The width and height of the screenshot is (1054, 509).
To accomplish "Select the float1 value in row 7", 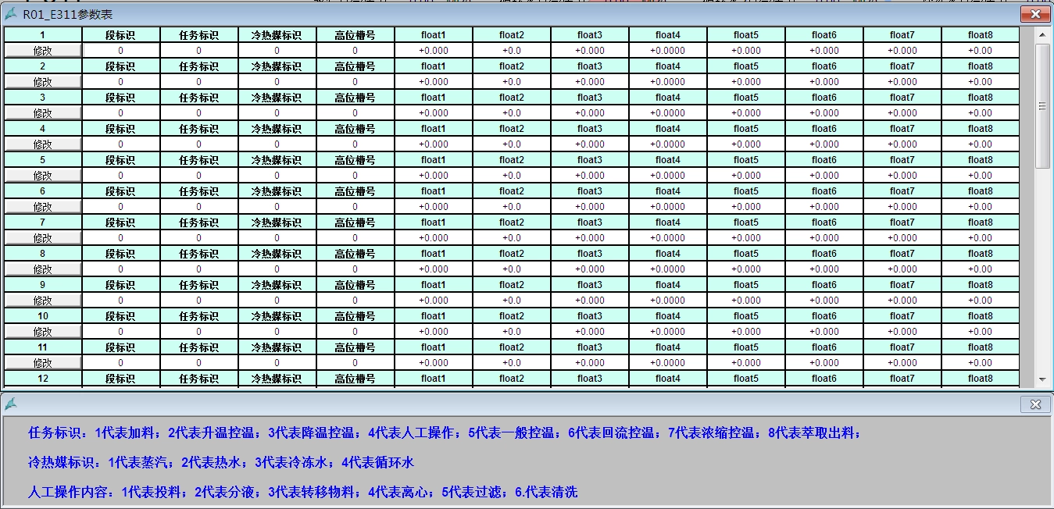I will pos(434,238).
